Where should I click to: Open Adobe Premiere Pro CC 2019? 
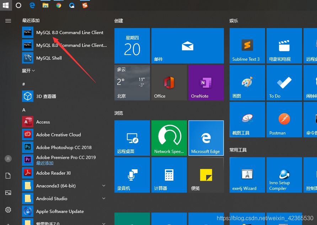pos(65,160)
